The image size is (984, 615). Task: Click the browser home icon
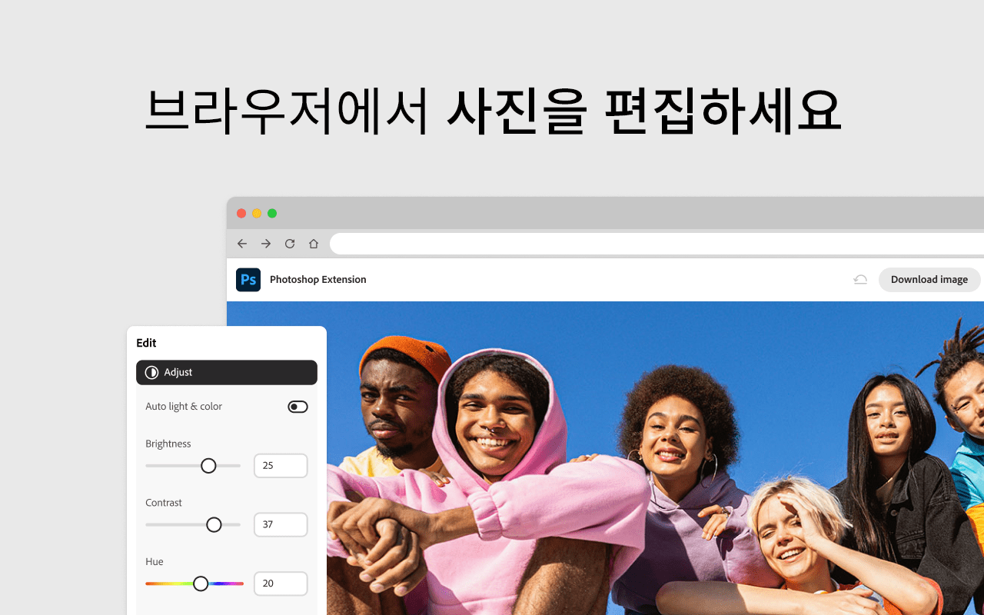313,243
